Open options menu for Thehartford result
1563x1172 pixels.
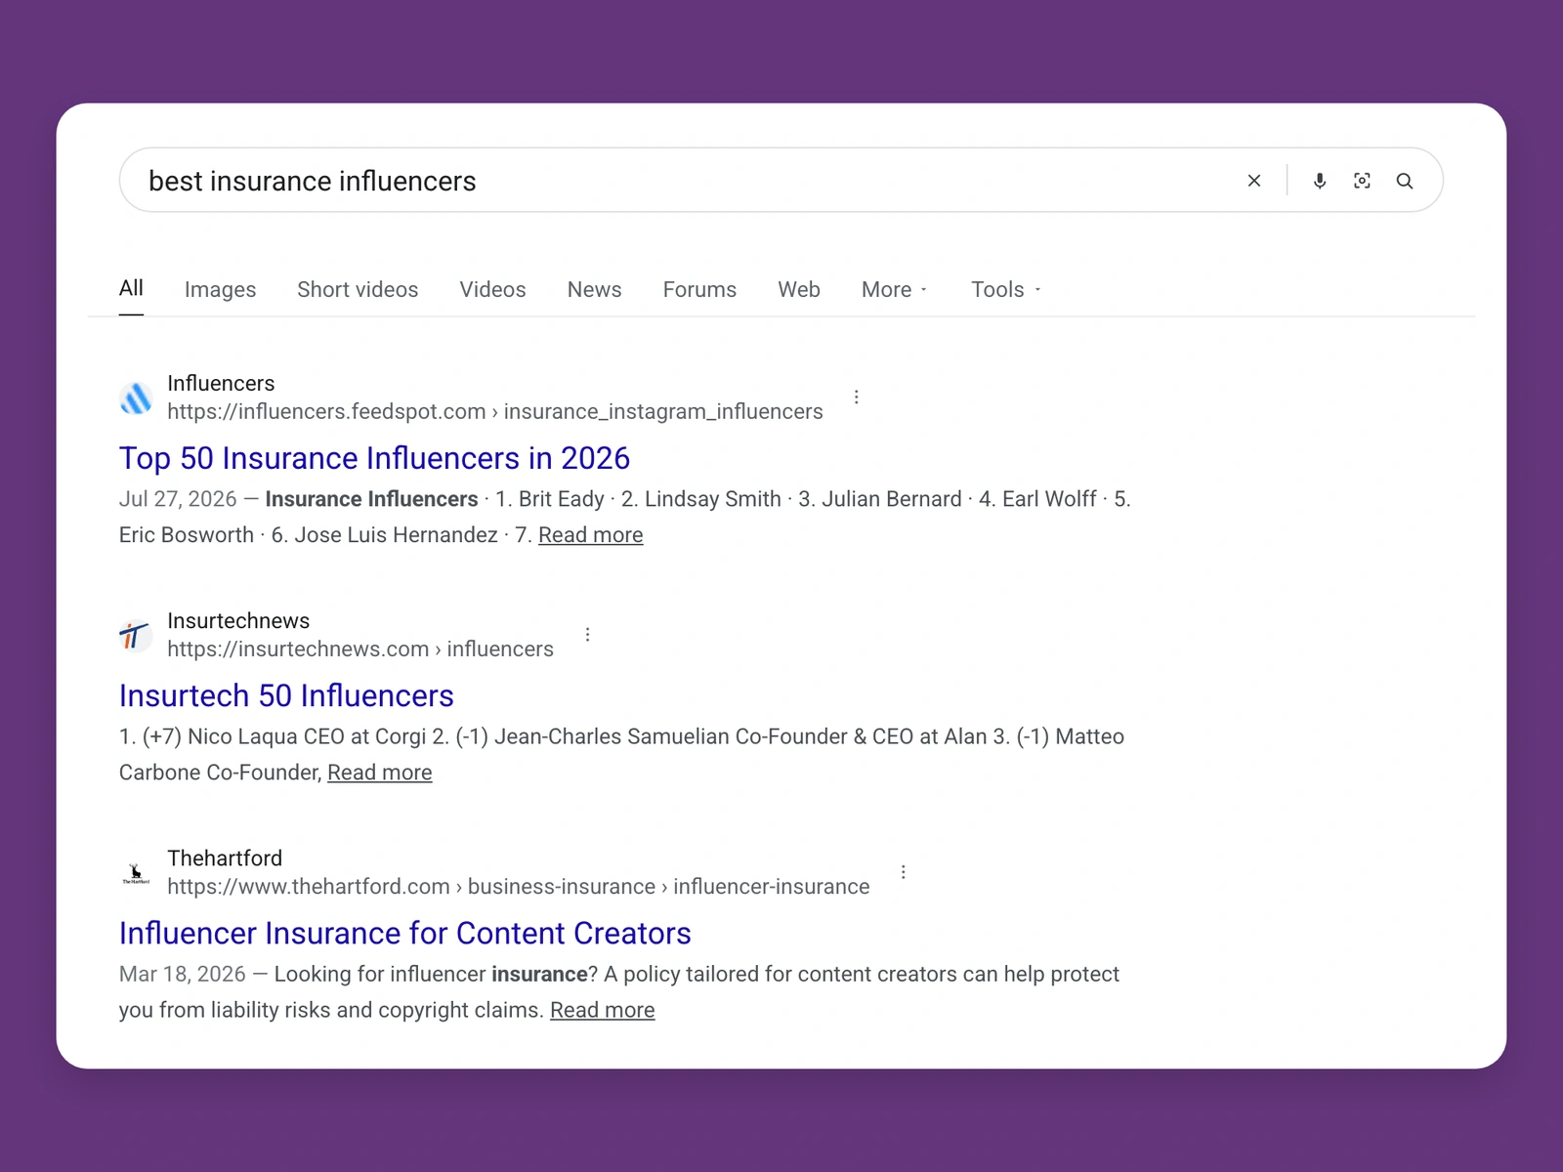coord(903,872)
